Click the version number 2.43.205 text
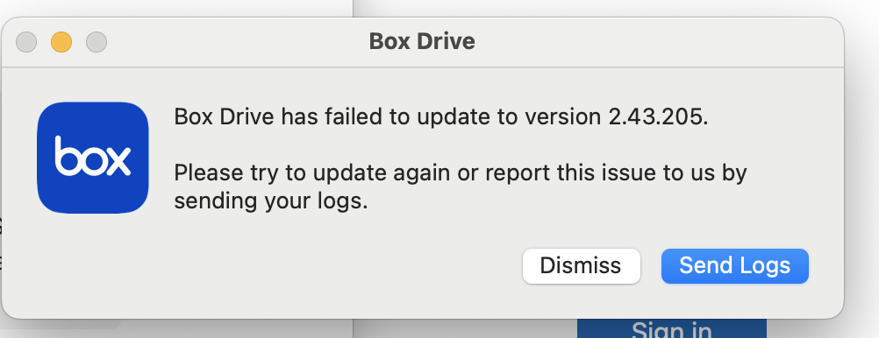 pyautogui.click(x=658, y=117)
